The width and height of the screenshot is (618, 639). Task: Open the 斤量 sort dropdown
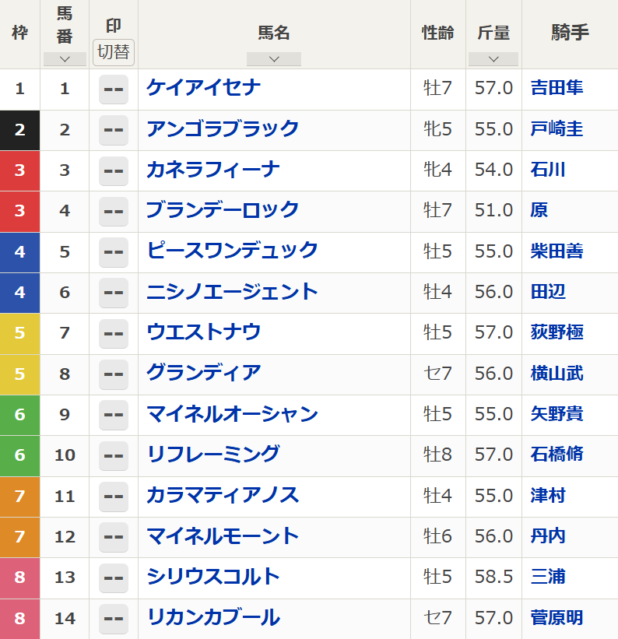coord(493,59)
